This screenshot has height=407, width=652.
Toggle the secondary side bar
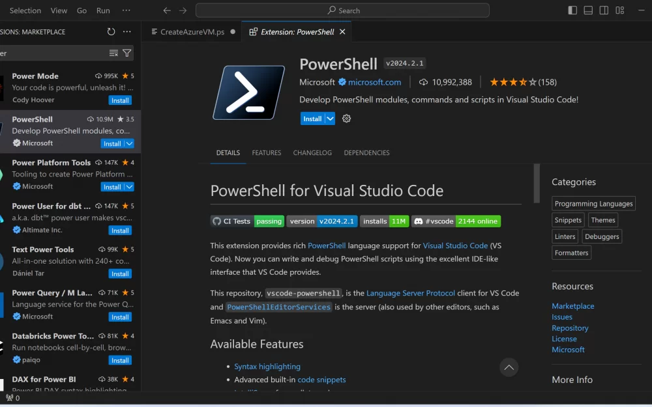[x=604, y=10]
